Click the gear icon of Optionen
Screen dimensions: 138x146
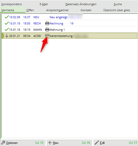pyautogui.click(x=3, y=143)
